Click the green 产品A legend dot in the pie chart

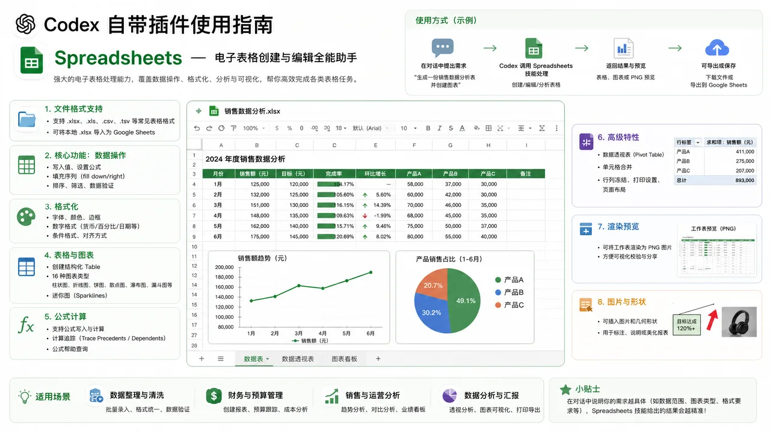[498, 280]
